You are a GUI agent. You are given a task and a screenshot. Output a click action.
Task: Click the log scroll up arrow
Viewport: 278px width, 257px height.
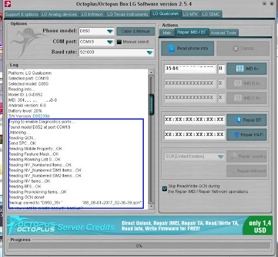151,72
